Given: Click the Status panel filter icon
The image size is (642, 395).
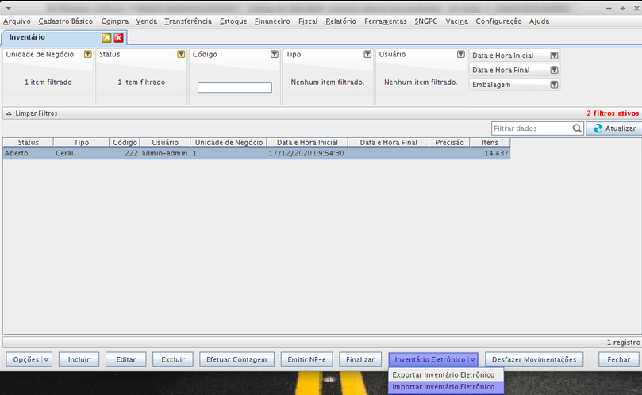Looking at the screenshot, I should click(x=181, y=55).
